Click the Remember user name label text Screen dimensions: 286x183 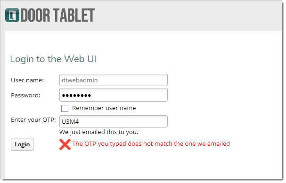[x=104, y=108]
